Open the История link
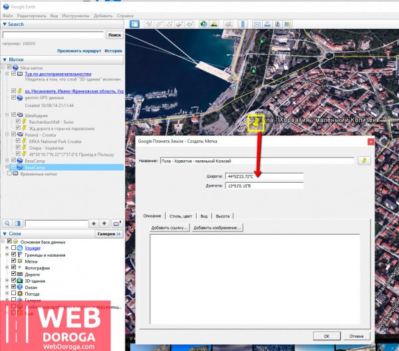Screen dimensions: 399x351 coord(113,51)
